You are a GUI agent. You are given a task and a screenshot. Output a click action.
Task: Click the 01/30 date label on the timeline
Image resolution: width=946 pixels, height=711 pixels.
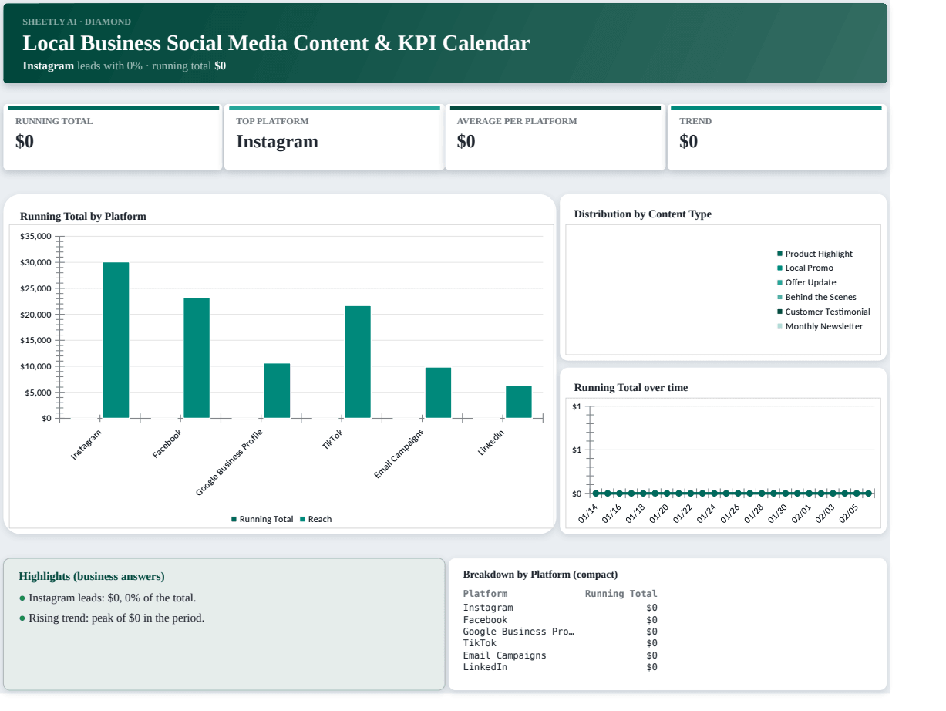tap(778, 514)
